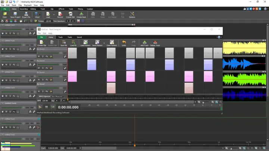Open the Options tools icon
Viewport: 269px width, 151px height.
tap(132, 15)
